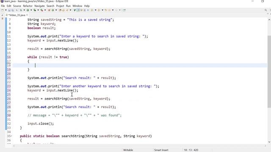
Task: Open the Run menu
Action: (x=68, y=6)
